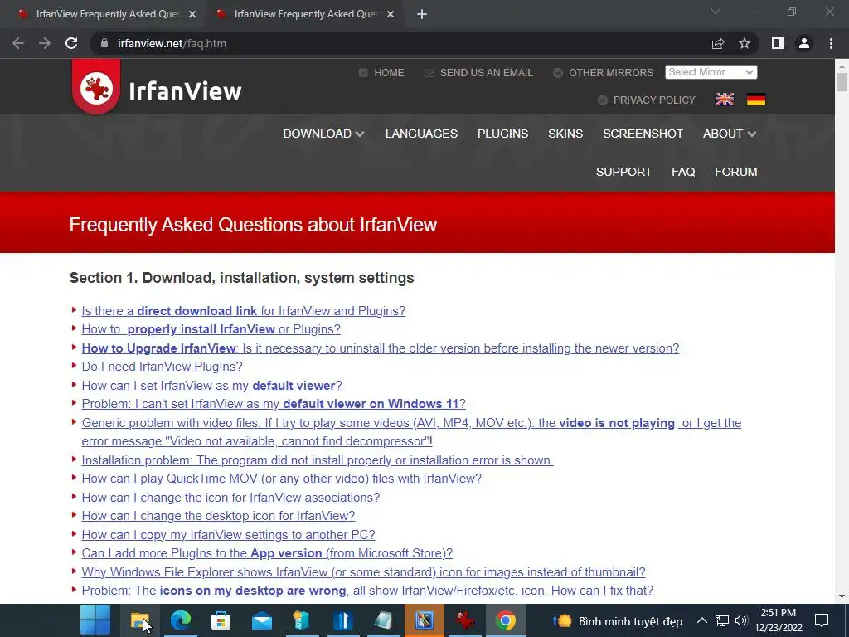
Task: Go back with the browser back arrow
Action: point(18,43)
